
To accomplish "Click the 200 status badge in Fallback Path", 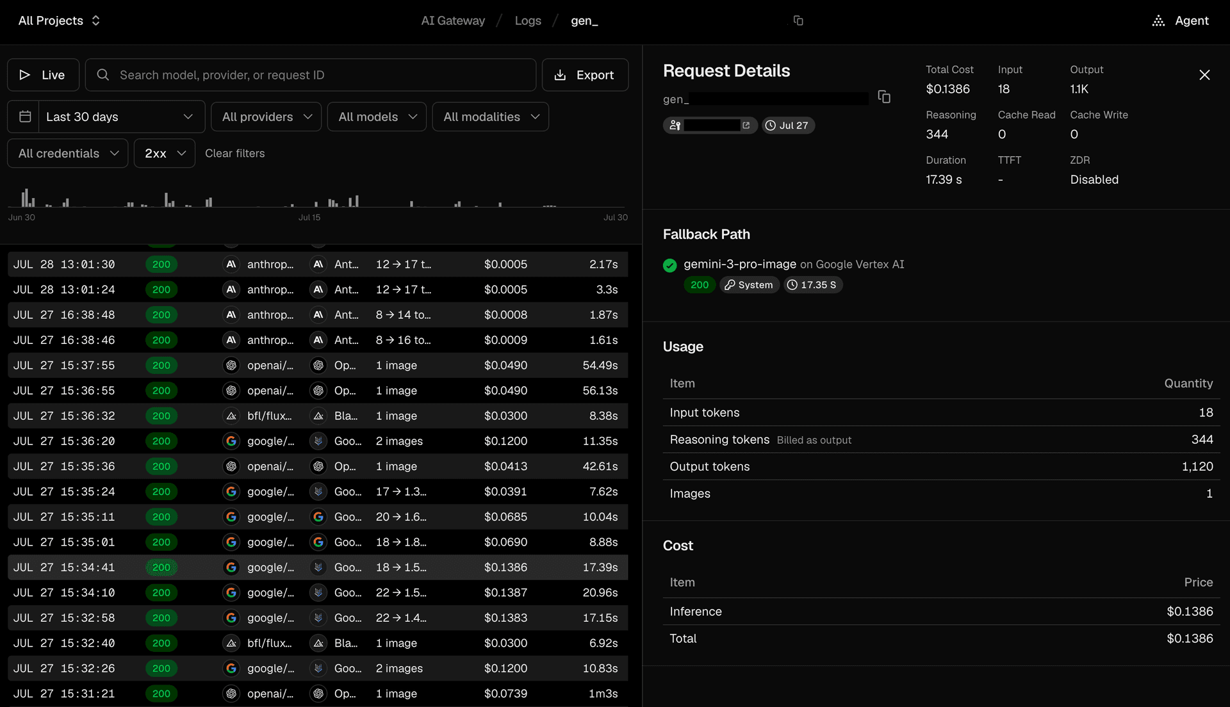I will click(x=700, y=285).
